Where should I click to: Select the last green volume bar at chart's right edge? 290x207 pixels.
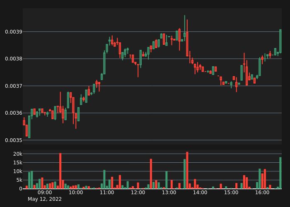coord(280,173)
